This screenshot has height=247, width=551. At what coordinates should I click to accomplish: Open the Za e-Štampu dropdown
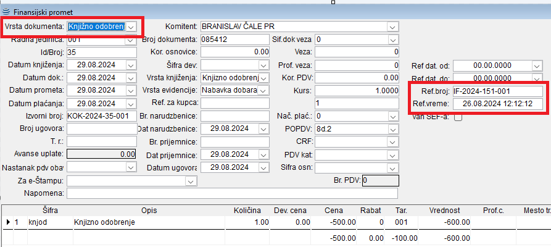pyautogui.click(x=192, y=180)
